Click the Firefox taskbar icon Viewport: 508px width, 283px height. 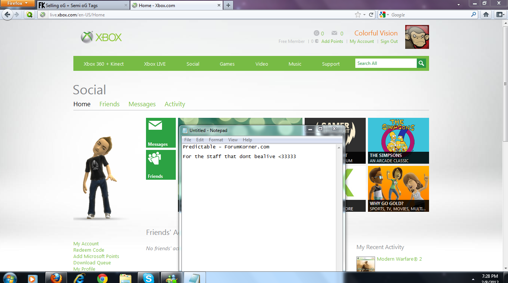tap(56, 278)
